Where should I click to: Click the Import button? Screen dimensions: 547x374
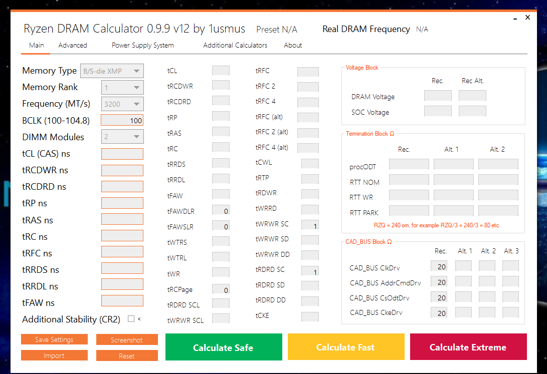pyautogui.click(x=54, y=355)
